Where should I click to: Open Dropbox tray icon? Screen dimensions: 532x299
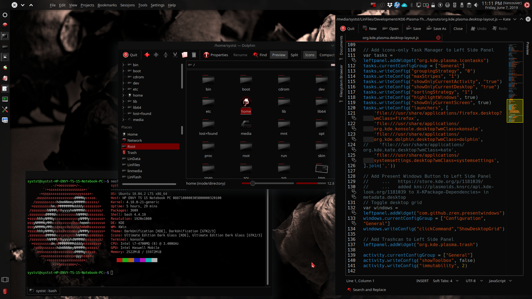pos(390,5)
